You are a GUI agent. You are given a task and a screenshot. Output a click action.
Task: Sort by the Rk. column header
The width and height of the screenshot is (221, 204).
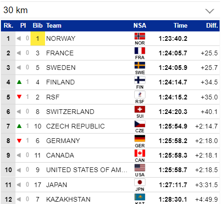click(x=8, y=26)
